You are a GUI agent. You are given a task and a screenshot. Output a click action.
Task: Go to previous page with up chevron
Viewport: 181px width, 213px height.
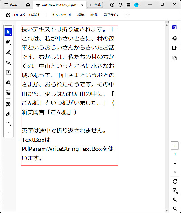[175, 164]
